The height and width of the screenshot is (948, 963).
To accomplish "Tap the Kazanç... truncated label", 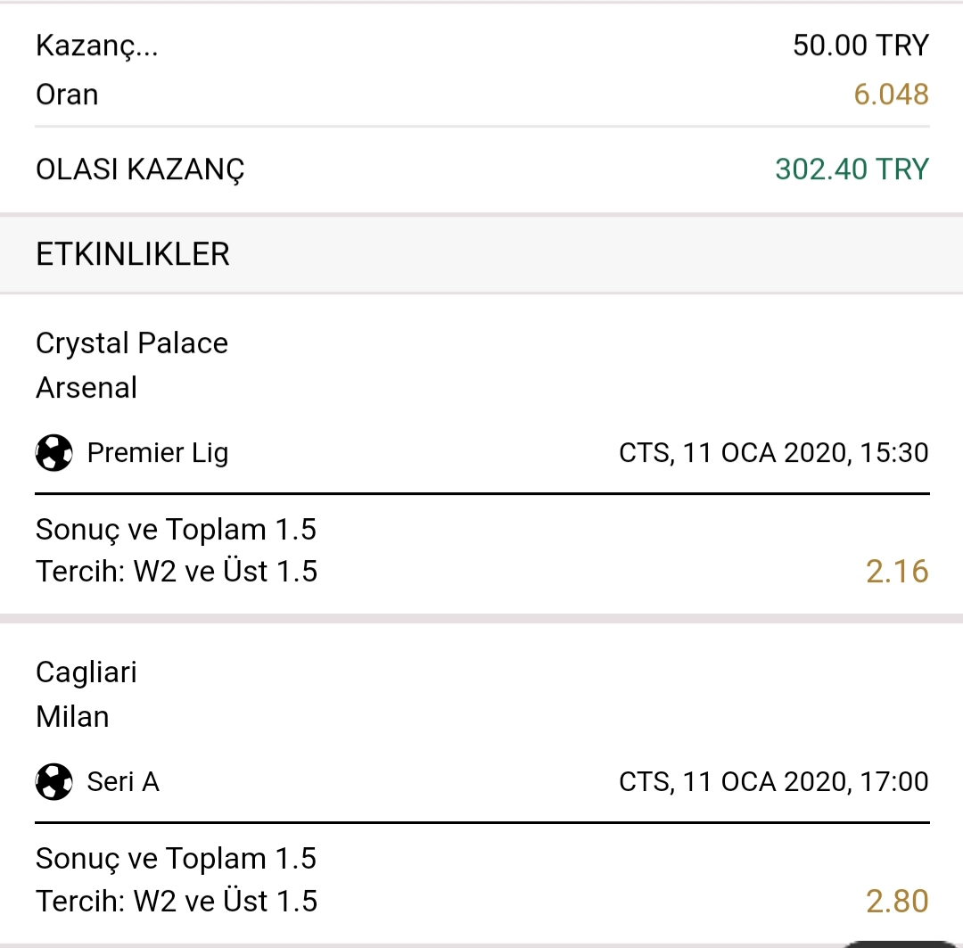I will pyautogui.click(x=97, y=46).
